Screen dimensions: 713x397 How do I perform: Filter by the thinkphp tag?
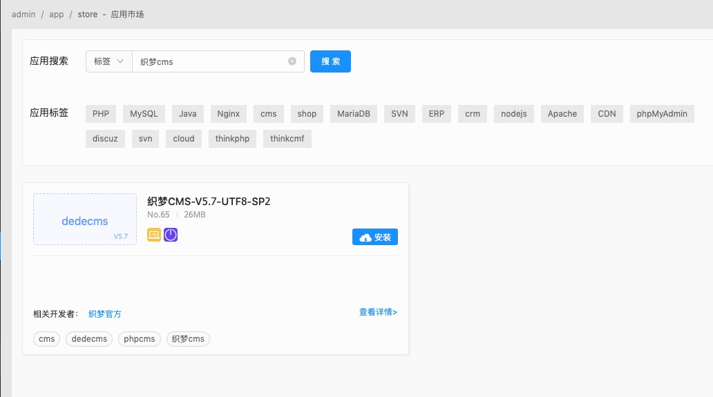[232, 139]
